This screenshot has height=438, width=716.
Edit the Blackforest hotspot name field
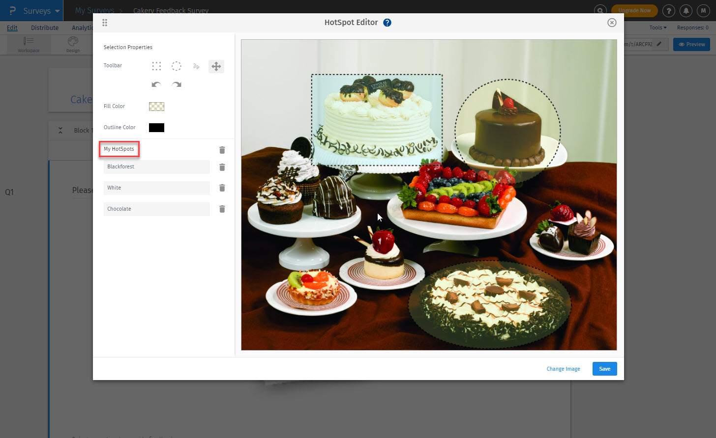click(156, 167)
